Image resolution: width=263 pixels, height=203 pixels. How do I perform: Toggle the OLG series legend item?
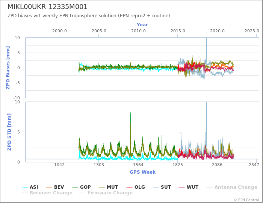[136, 187]
